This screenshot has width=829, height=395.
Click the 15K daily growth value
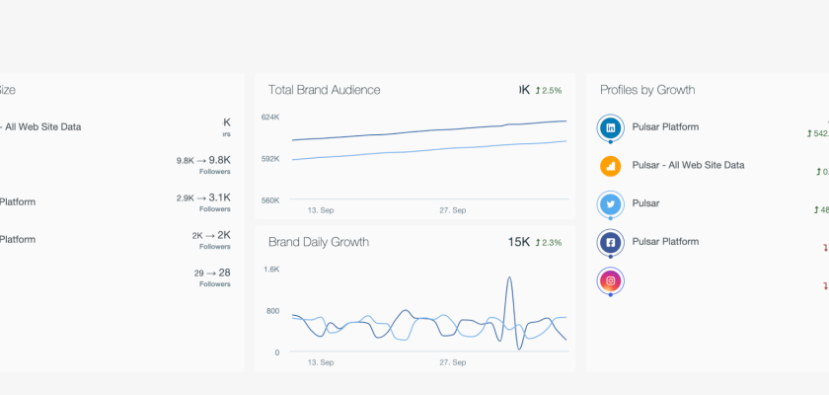tap(519, 242)
